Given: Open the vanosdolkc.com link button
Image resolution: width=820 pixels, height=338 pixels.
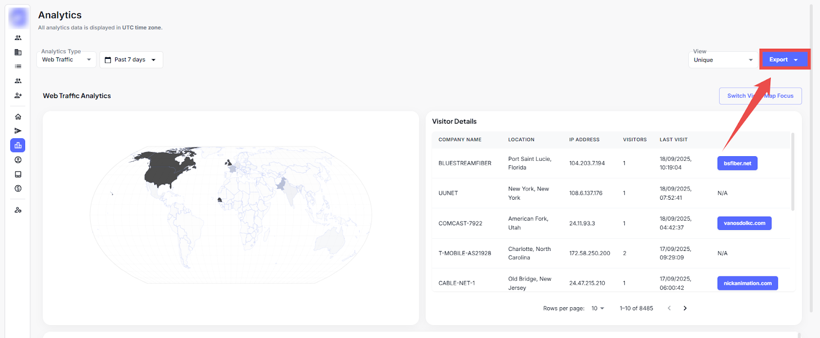Looking at the screenshot, I should pyautogui.click(x=744, y=223).
